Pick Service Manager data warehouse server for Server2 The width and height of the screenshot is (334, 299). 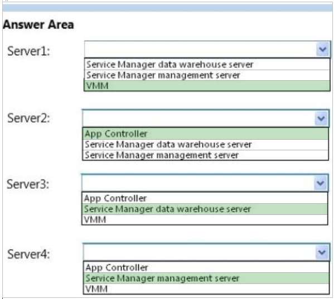point(205,145)
